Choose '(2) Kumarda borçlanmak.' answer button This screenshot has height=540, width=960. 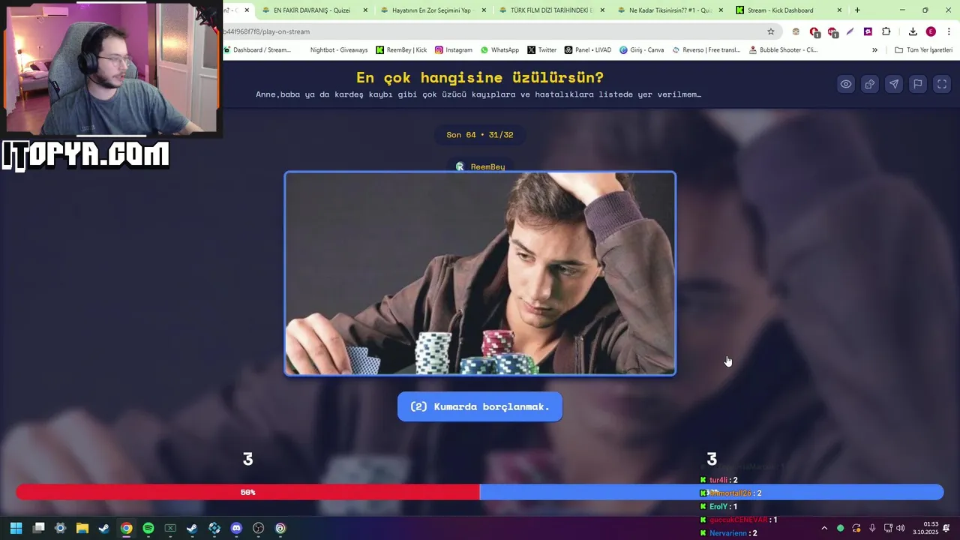click(480, 406)
